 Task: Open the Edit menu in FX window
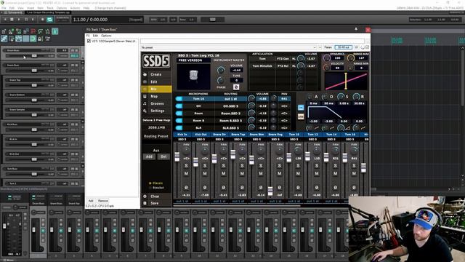95,36
